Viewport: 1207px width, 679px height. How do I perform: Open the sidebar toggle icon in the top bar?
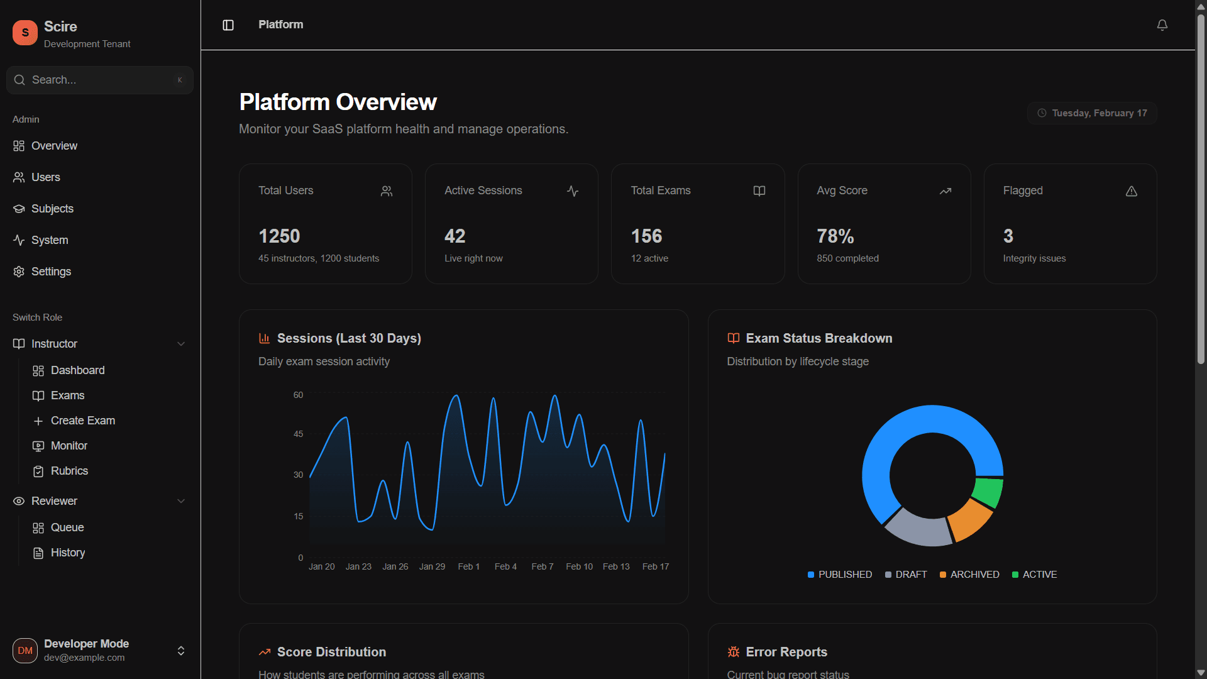(x=228, y=25)
